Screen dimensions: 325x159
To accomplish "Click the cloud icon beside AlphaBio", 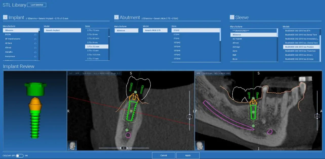I will click(x=35, y=52).
